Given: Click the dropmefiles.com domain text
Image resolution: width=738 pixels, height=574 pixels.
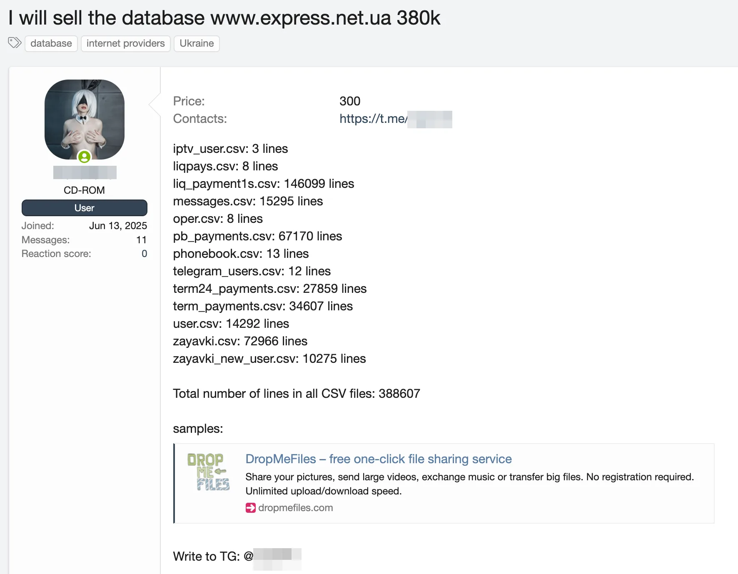Looking at the screenshot, I should pyautogui.click(x=295, y=507).
